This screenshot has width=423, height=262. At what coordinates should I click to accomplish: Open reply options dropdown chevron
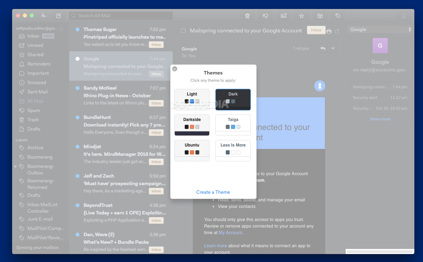(333, 49)
